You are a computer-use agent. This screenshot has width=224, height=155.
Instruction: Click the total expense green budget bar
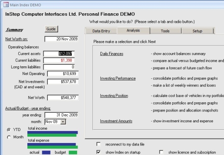click(53, 147)
